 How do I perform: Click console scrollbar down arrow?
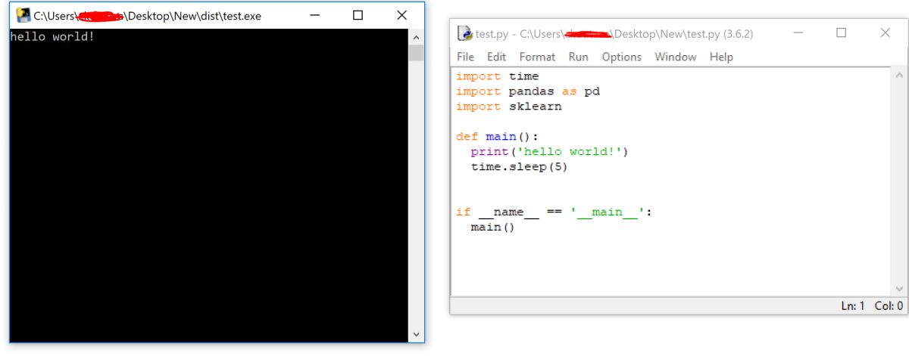(416, 334)
